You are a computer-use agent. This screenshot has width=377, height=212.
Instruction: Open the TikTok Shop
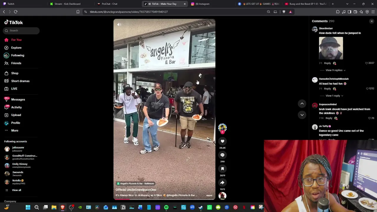pyautogui.click(x=15, y=73)
